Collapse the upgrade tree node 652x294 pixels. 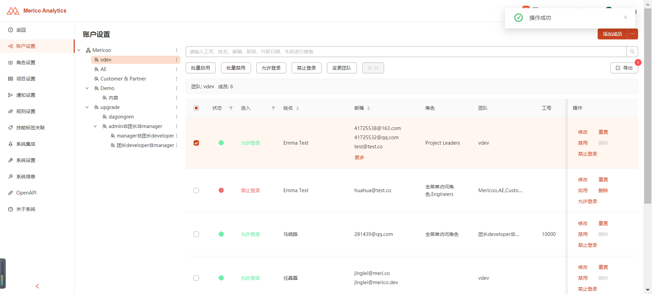87,107
